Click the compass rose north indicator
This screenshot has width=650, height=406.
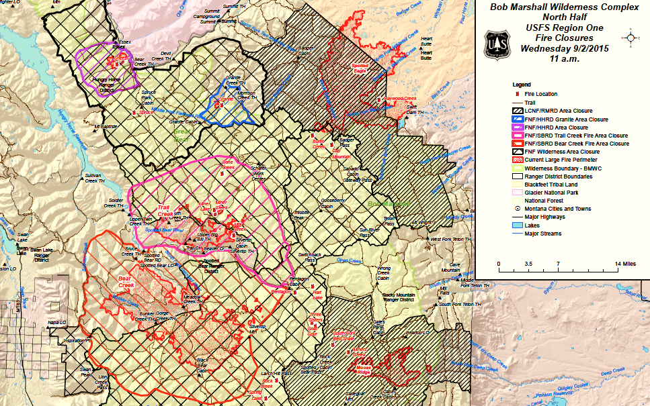(631, 36)
